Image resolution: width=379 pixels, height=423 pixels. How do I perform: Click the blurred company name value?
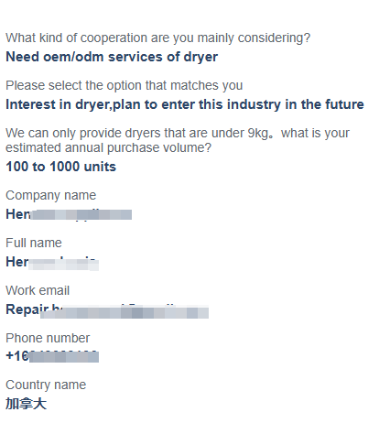coord(69,214)
